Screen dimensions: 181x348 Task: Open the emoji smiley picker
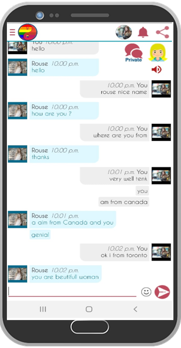[146, 292]
